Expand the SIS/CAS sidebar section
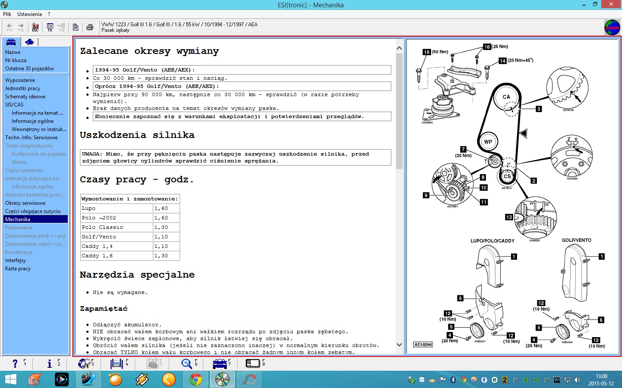622x388 pixels. (14, 105)
